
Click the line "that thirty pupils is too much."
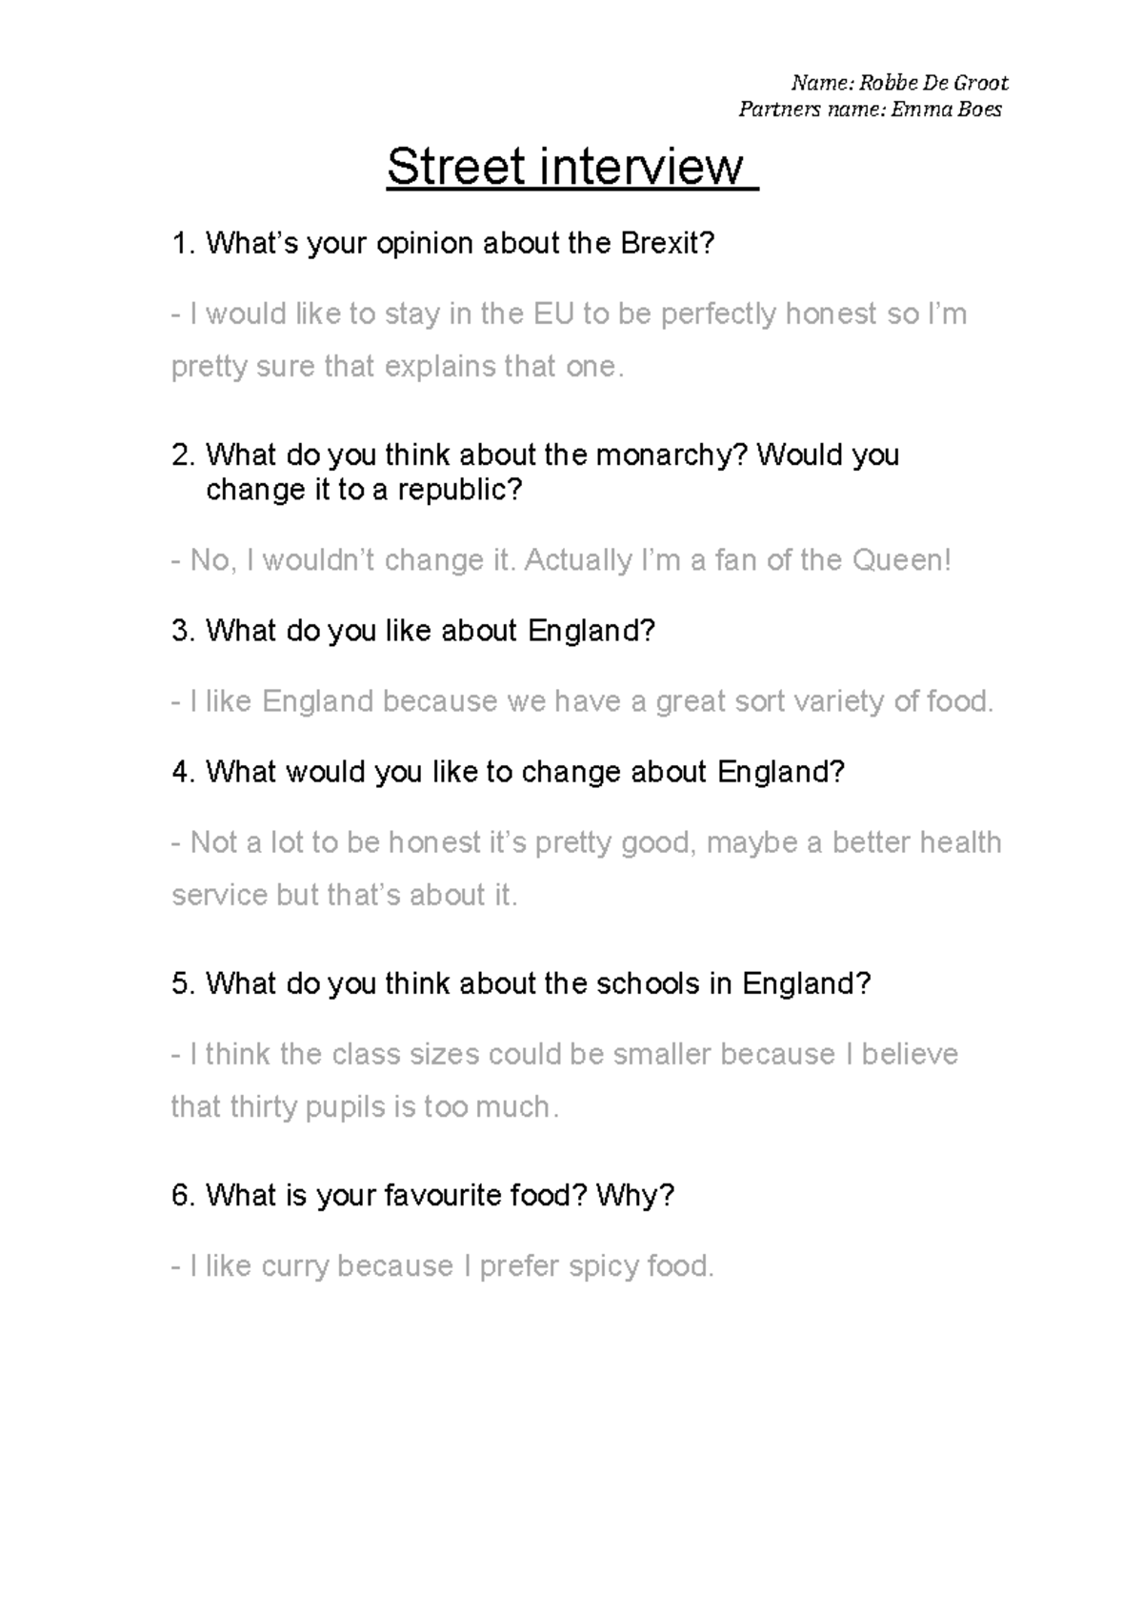pos(365,1107)
